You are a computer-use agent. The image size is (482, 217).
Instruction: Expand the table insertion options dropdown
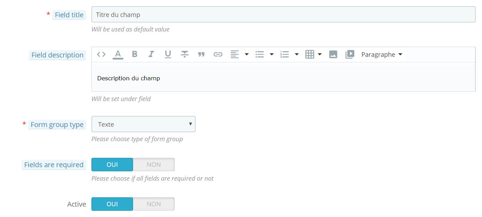click(x=320, y=54)
